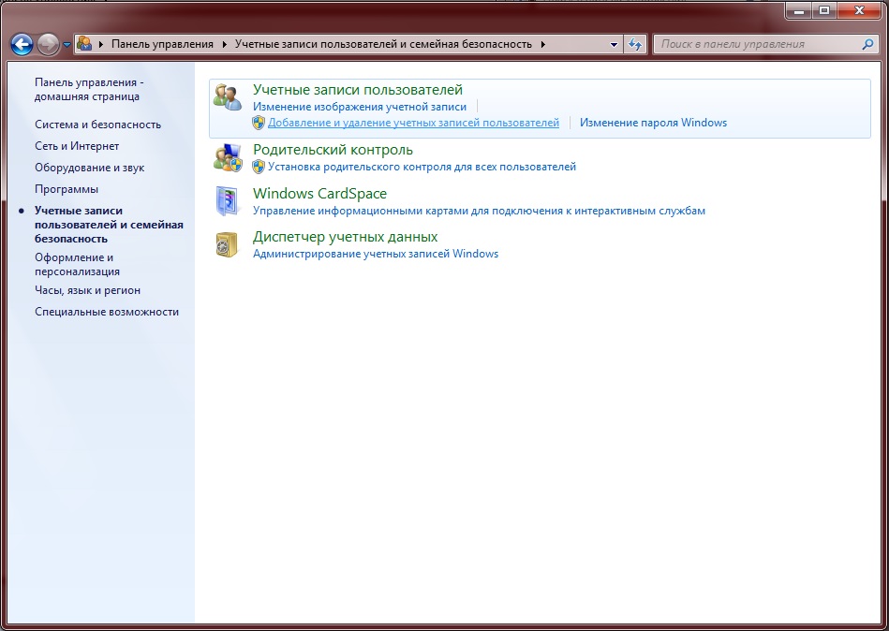Open Специальные возможности in sidebar
889x631 pixels.
click(107, 312)
